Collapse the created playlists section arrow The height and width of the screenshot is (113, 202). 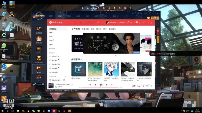[x=57, y=77]
